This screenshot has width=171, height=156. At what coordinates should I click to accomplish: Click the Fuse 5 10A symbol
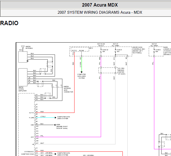(115, 51)
